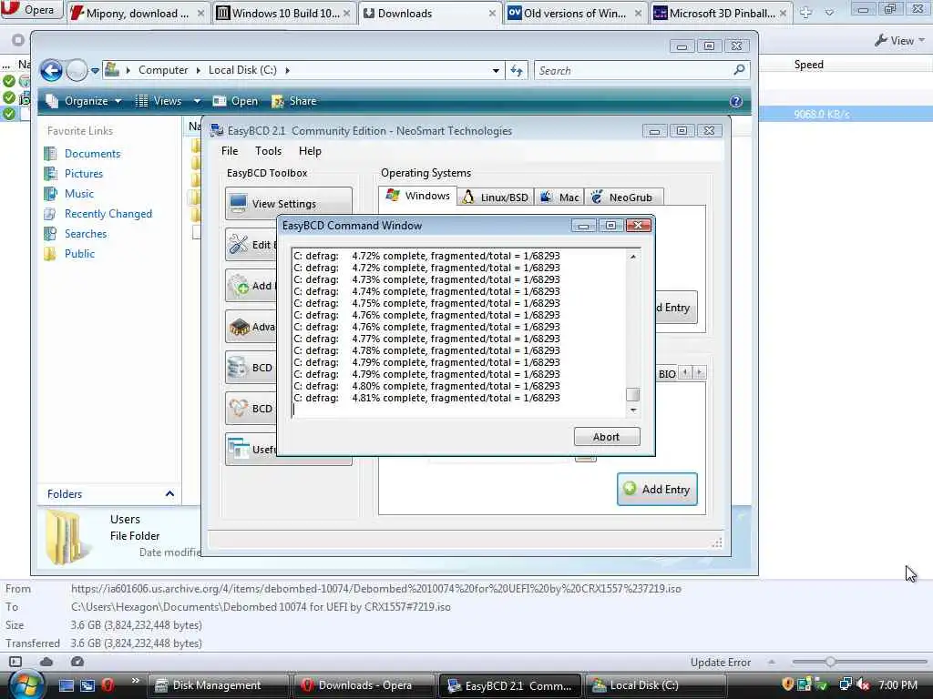Open the Views dropdown arrow

(x=197, y=101)
